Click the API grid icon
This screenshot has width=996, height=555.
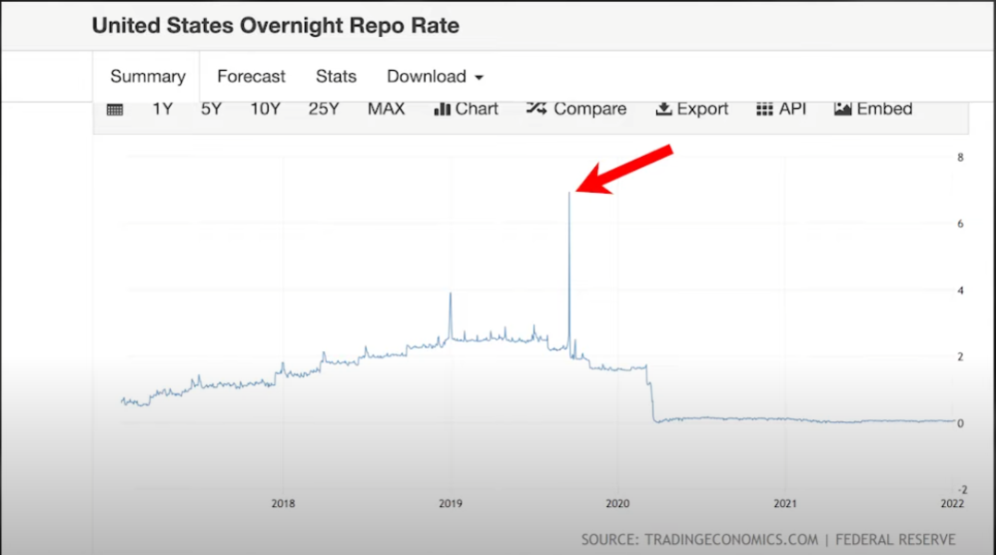pyautogui.click(x=764, y=109)
